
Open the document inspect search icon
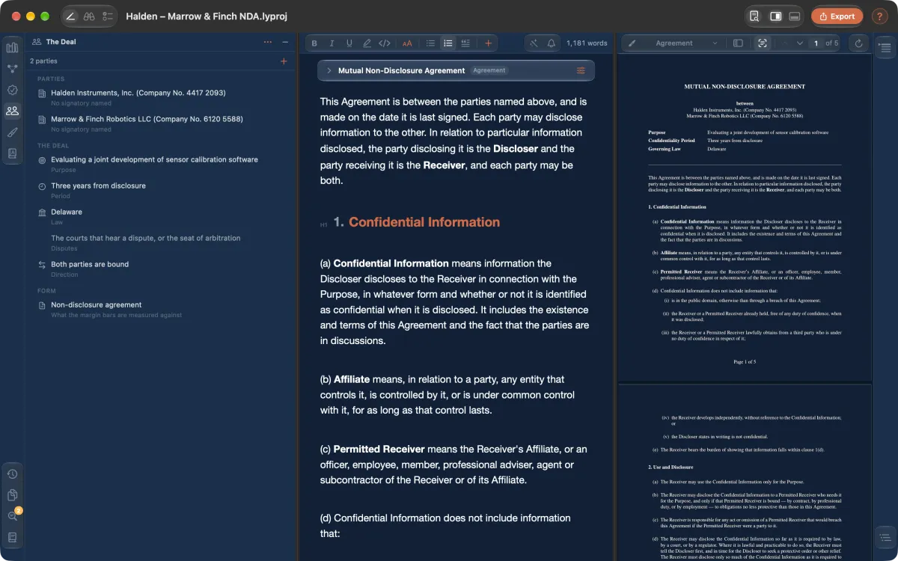tap(754, 16)
